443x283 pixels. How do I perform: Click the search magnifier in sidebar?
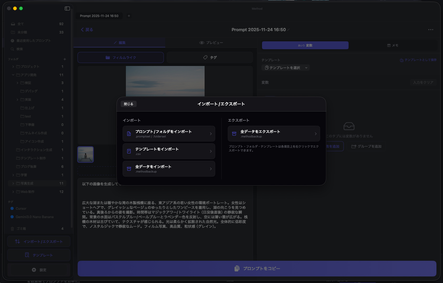click(x=12, y=49)
